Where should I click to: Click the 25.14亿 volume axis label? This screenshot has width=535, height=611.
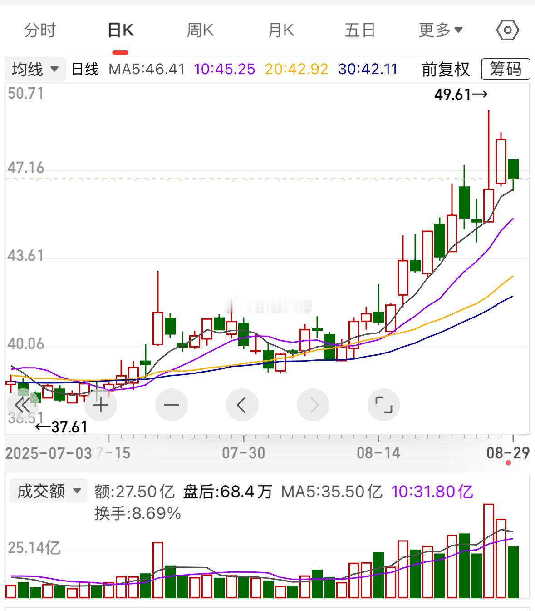coord(34,548)
